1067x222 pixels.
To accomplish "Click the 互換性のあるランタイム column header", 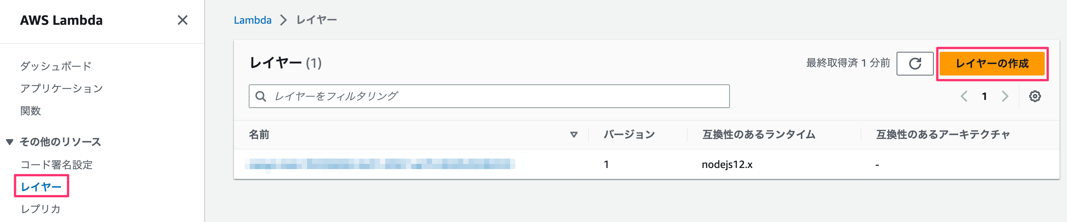I will pyautogui.click(x=758, y=135).
